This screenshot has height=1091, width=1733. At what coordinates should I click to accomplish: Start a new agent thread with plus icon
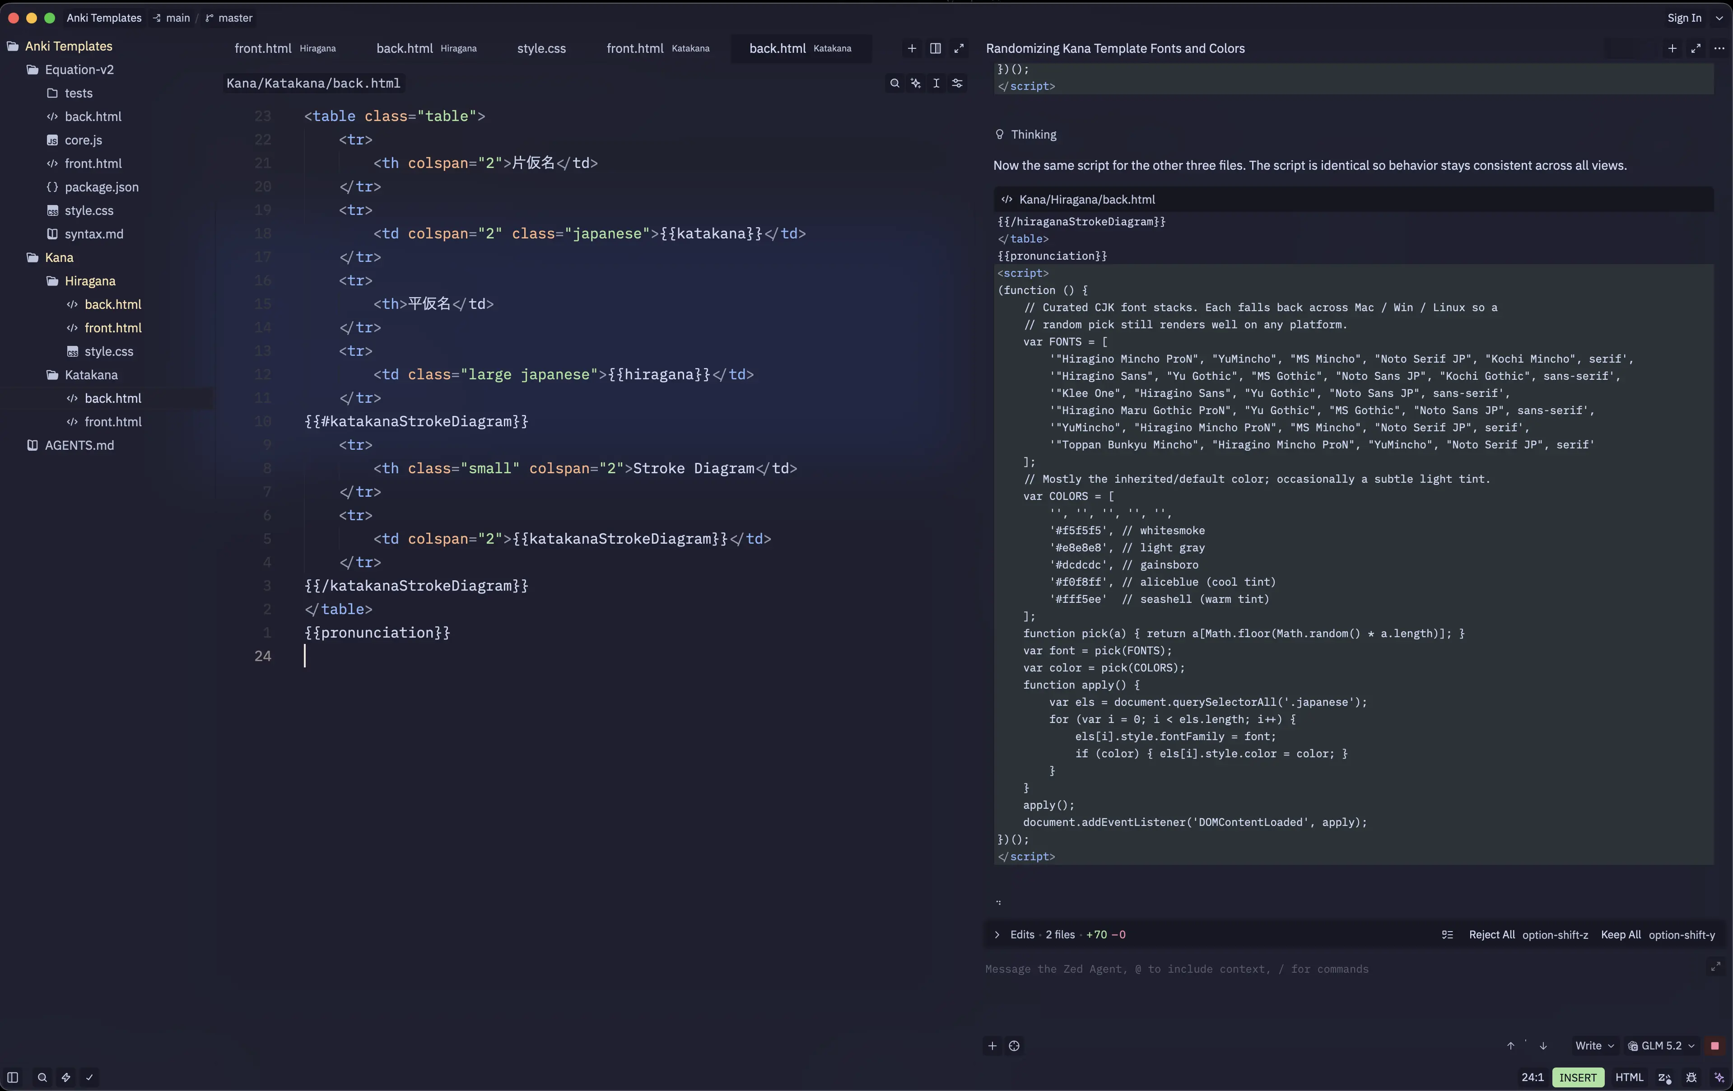pyautogui.click(x=1672, y=48)
